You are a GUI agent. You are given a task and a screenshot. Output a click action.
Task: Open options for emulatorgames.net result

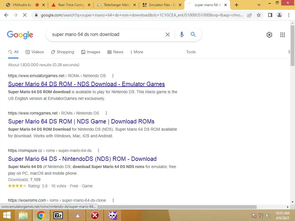tap(113, 76)
